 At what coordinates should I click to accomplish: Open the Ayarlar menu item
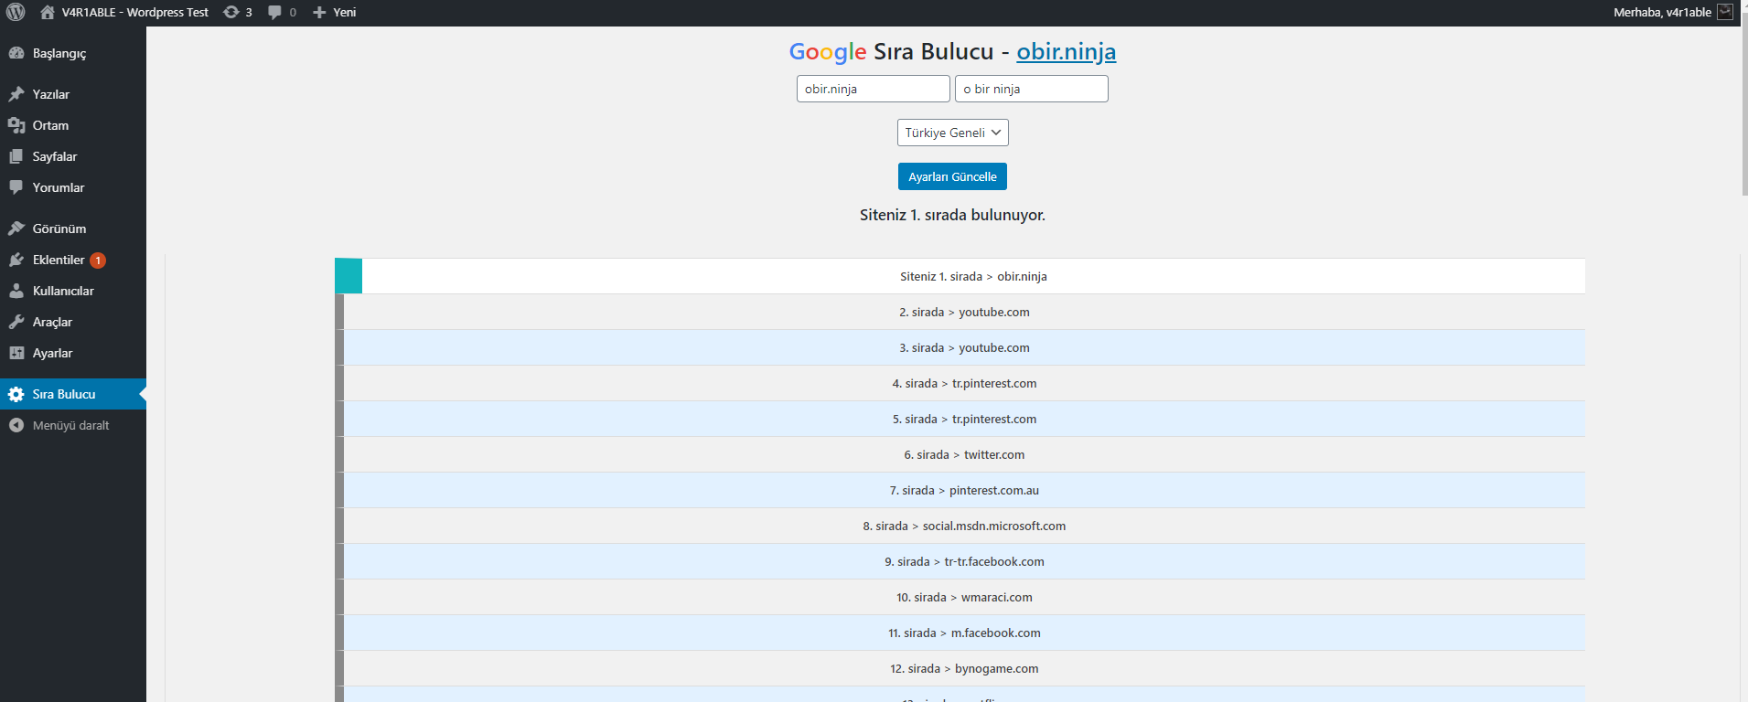coord(73,353)
